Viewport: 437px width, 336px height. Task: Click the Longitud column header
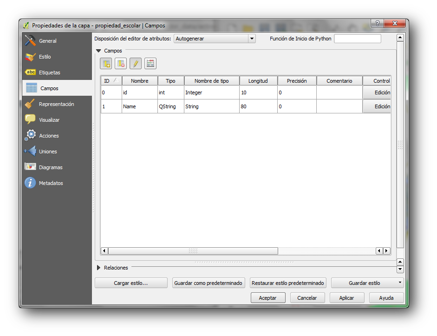point(258,81)
